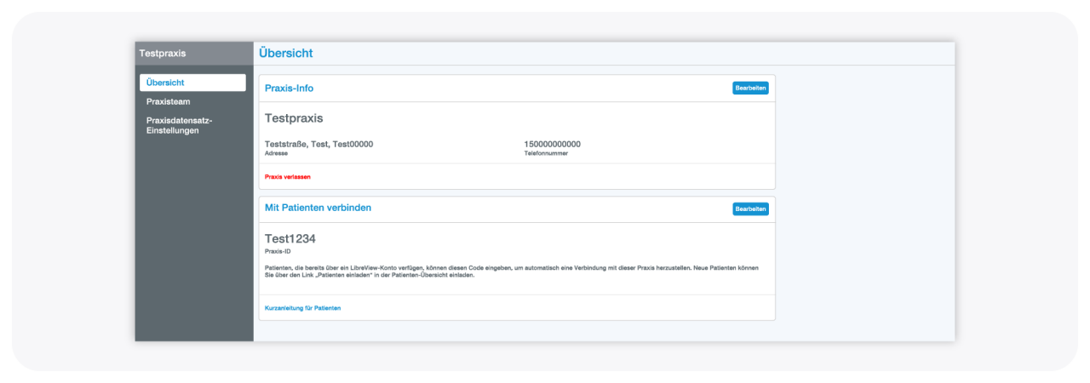Viewport: 1090px width, 383px height.
Task: Click the red Praxis verlassen link
Action: (x=288, y=177)
